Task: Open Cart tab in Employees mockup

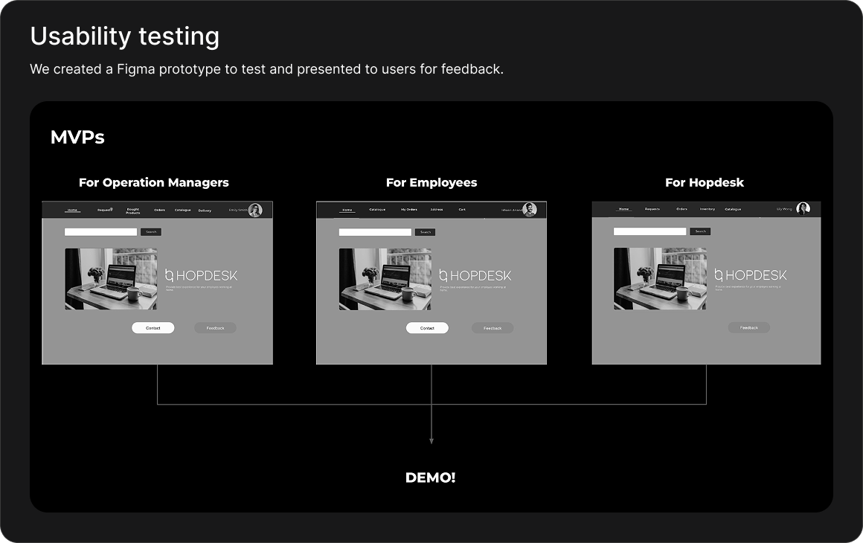Action: (462, 210)
